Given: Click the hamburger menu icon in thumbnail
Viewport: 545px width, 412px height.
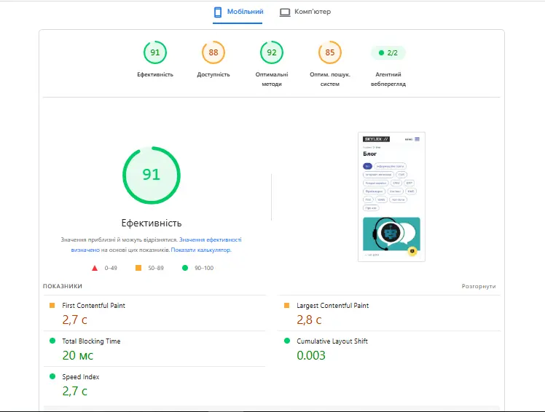Looking at the screenshot, I should 417,139.
